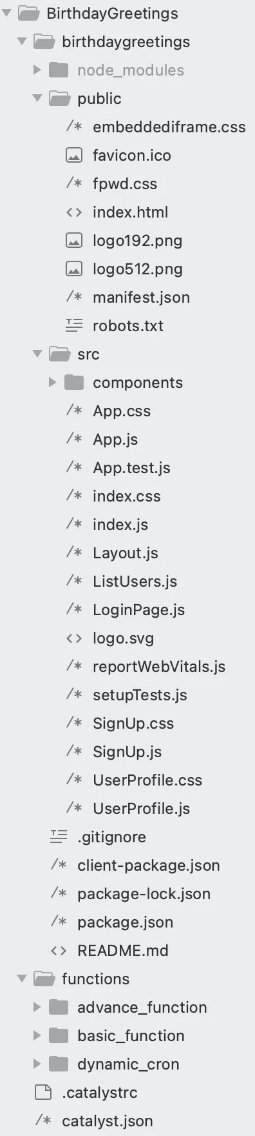Screen dimensions: 255x1136
Task: Collapse the functions folder triangle
Action: [22, 979]
